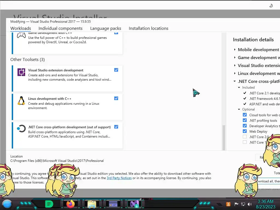This screenshot has width=280, height=210.
Task: Uncheck Cloud tools for web optional component
Action: click(245, 115)
